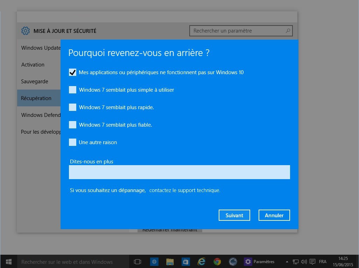Go to the Sauvegarde settings section

35,82
